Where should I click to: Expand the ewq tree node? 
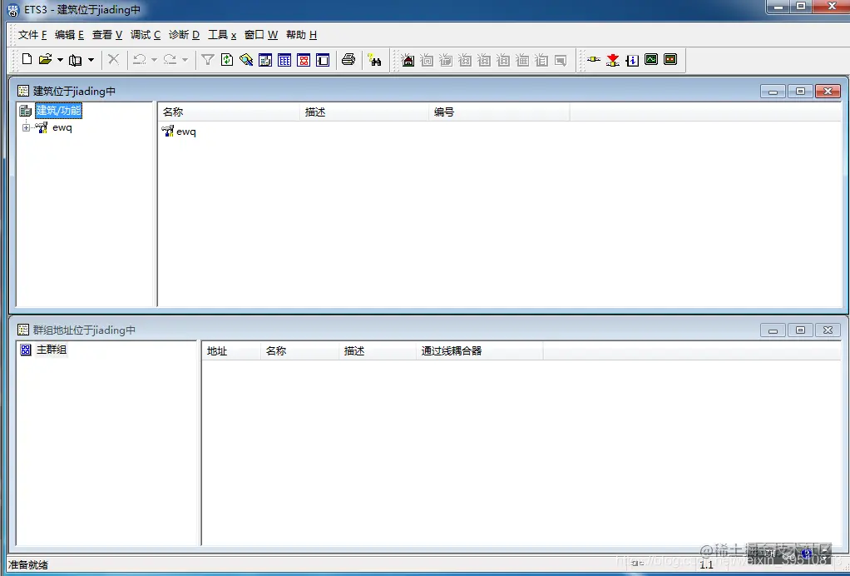(x=26, y=128)
